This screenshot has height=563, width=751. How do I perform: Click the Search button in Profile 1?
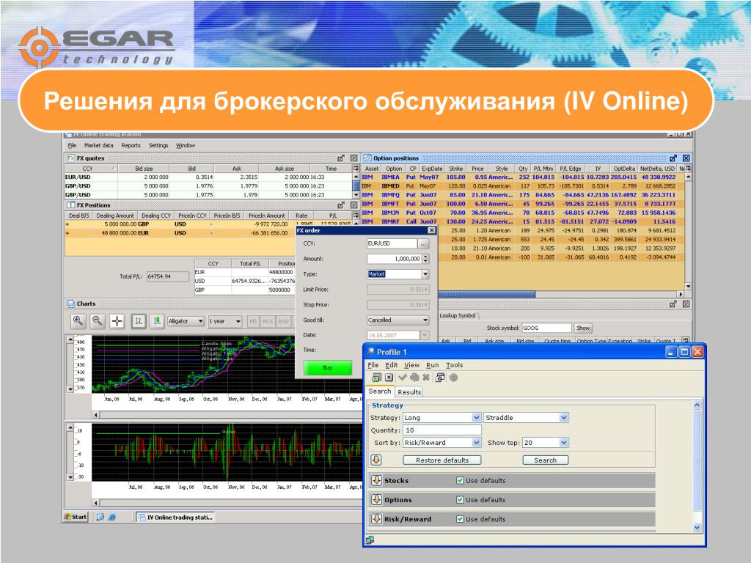[546, 460]
